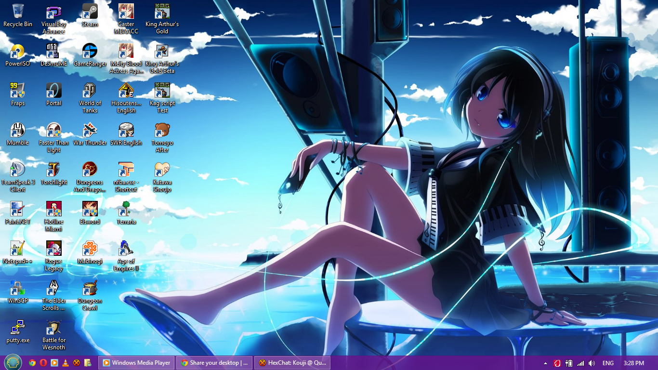The image size is (658, 370).
Task: Launch Chrome from the quick launch bar
Action: pos(32,363)
